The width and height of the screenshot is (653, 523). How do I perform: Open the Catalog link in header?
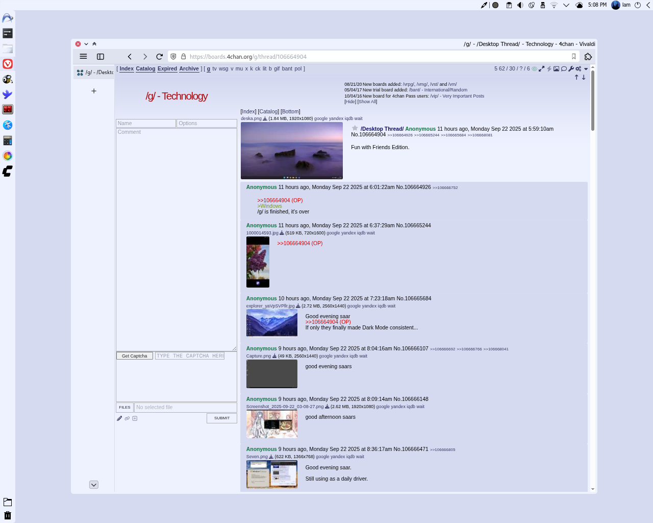pos(145,68)
